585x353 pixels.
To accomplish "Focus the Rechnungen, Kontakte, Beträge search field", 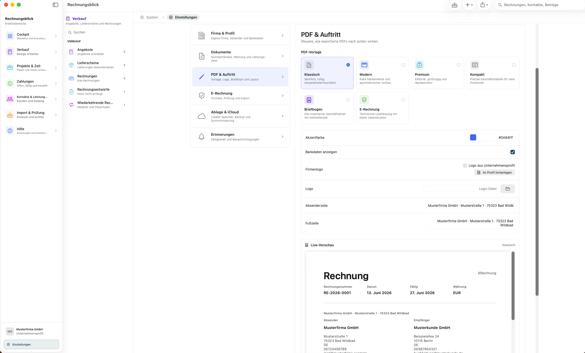I will (540, 5).
